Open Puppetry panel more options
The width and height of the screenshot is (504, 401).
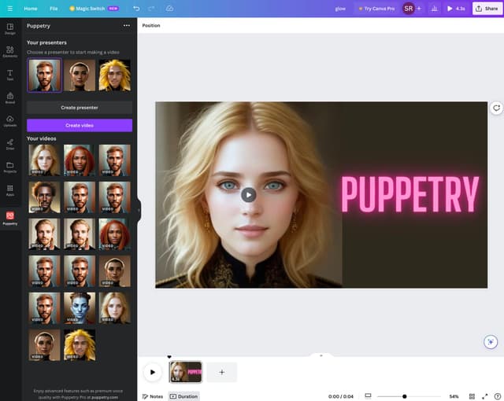click(127, 26)
